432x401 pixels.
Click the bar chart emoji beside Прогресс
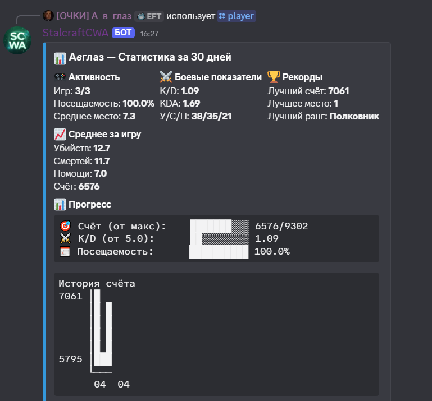click(x=60, y=204)
